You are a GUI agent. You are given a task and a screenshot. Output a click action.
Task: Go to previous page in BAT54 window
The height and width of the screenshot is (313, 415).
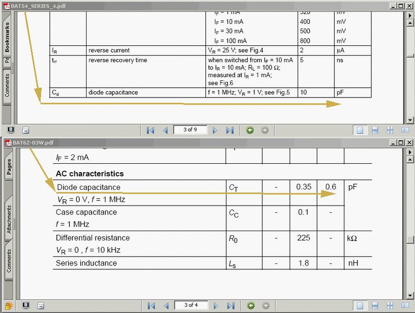click(166, 130)
